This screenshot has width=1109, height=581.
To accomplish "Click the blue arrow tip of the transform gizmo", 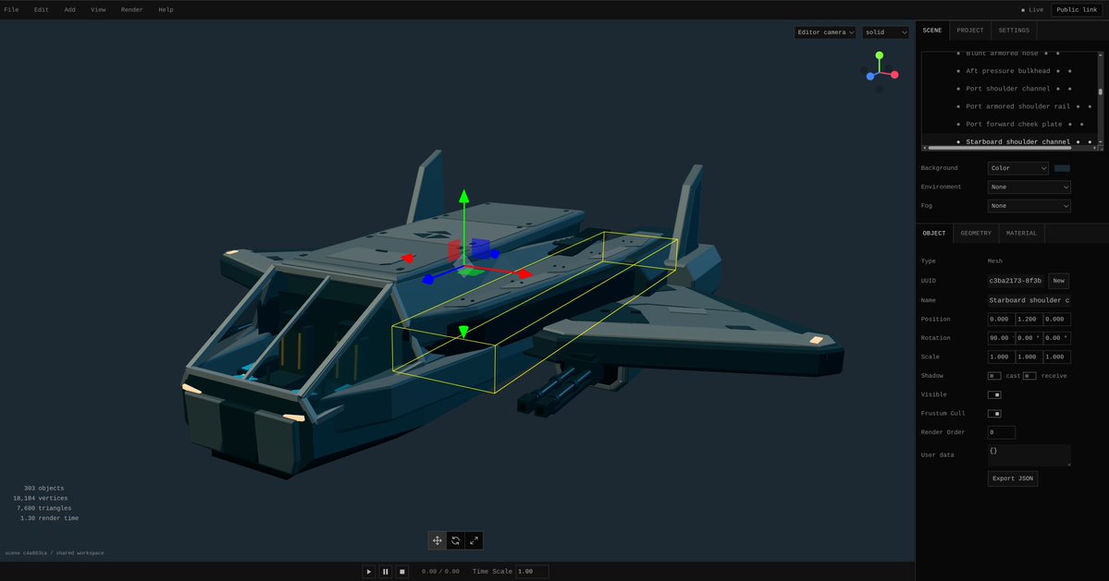I will [428, 280].
